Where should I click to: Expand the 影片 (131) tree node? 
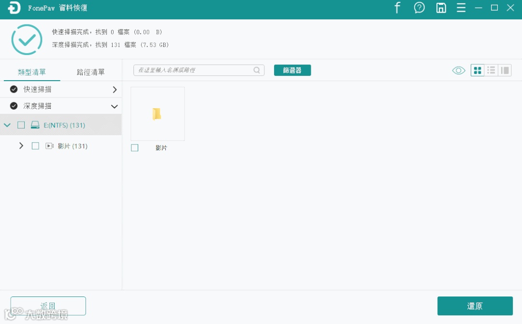[x=21, y=146]
